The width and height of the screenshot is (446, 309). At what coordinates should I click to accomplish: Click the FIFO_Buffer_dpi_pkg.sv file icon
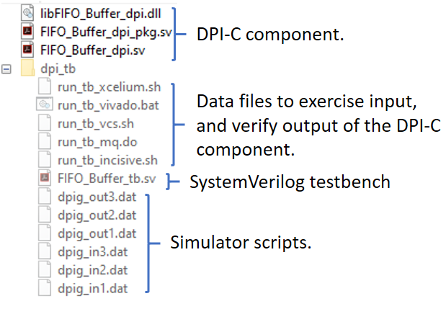(x=27, y=31)
